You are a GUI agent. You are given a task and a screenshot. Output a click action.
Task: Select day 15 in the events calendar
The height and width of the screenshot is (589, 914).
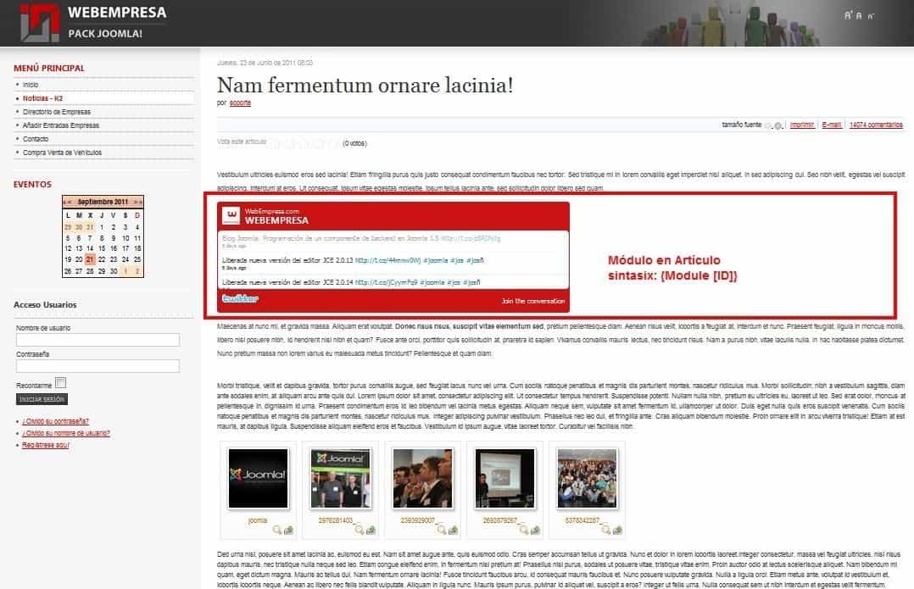coord(102,249)
